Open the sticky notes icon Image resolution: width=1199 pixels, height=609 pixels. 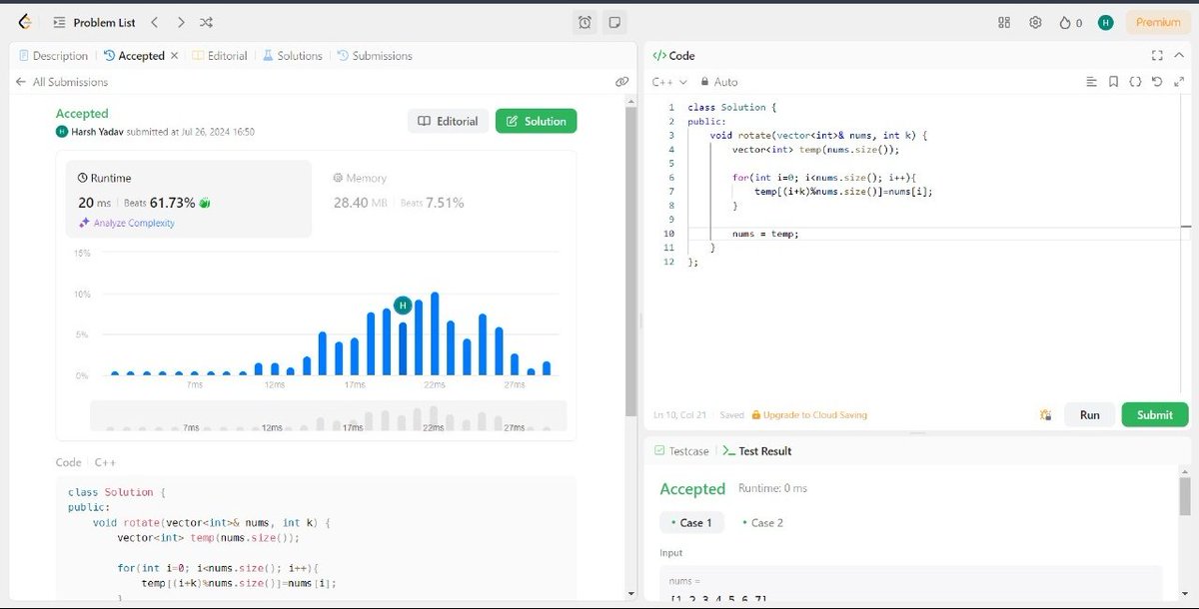click(x=612, y=21)
